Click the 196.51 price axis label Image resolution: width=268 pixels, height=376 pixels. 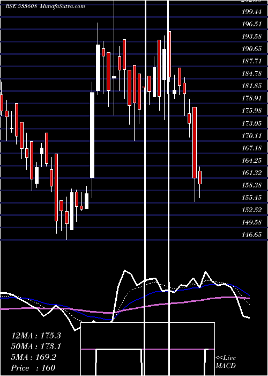(251, 24)
